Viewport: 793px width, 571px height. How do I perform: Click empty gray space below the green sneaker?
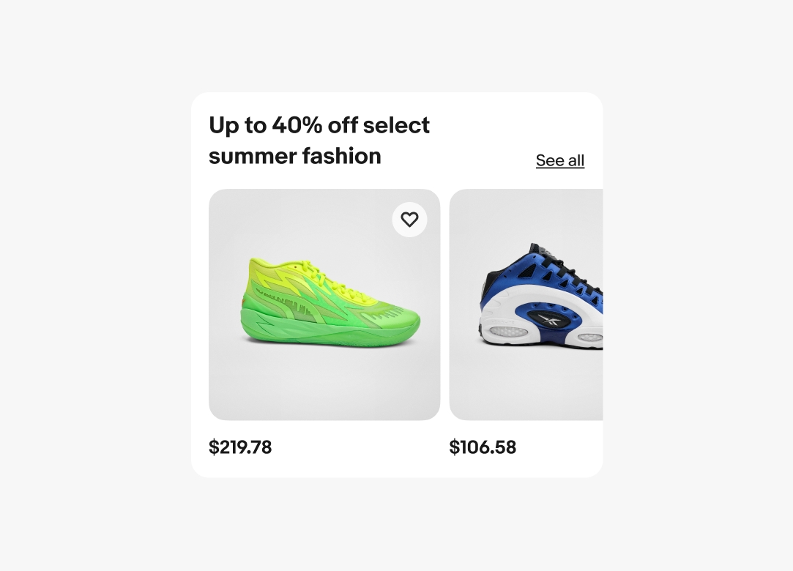click(324, 388)
